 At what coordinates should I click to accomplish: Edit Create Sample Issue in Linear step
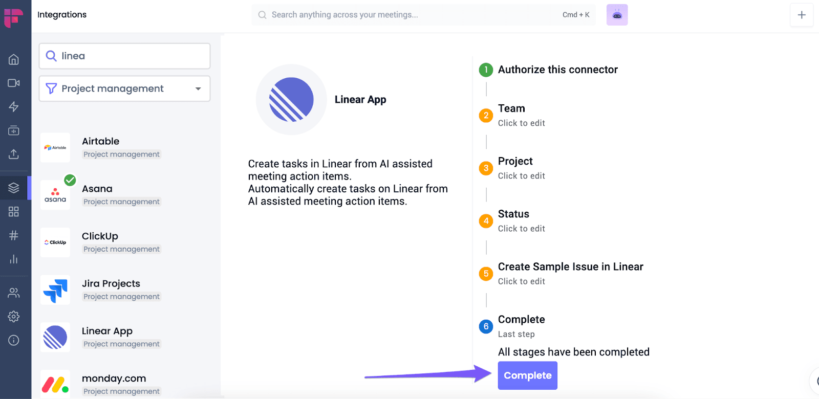pyautogui.click(x=570, y=273)
